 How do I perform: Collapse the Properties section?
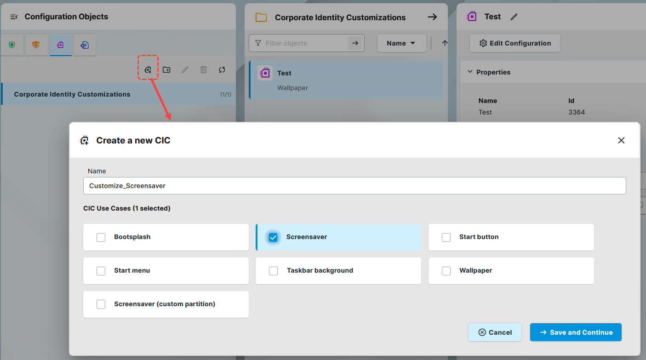[470, 72]
